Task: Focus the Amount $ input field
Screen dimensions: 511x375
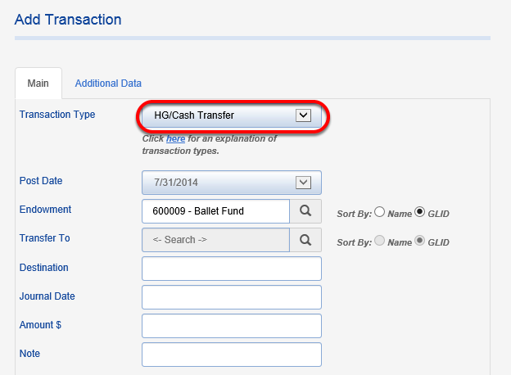Action: (232, 326)
